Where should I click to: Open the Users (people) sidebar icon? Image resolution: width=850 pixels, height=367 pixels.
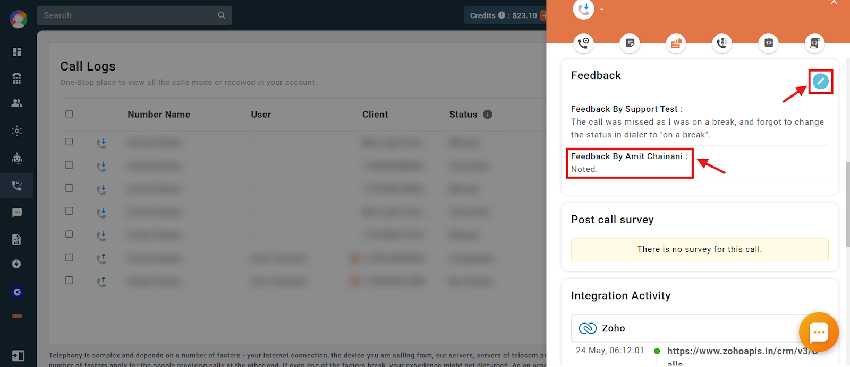17,103
